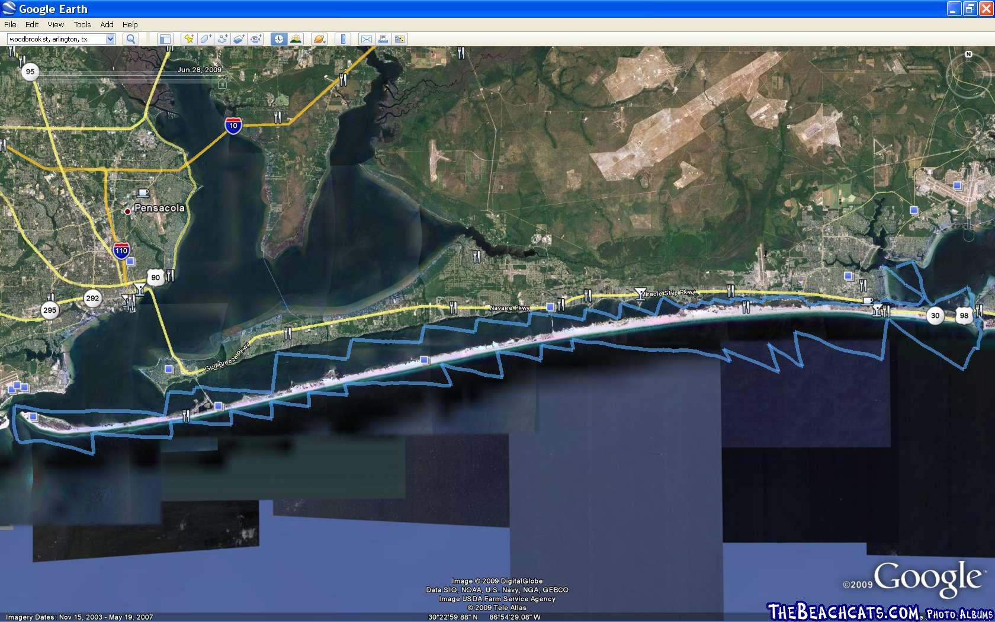Select the Add Path tool

[x=222, y=39]
